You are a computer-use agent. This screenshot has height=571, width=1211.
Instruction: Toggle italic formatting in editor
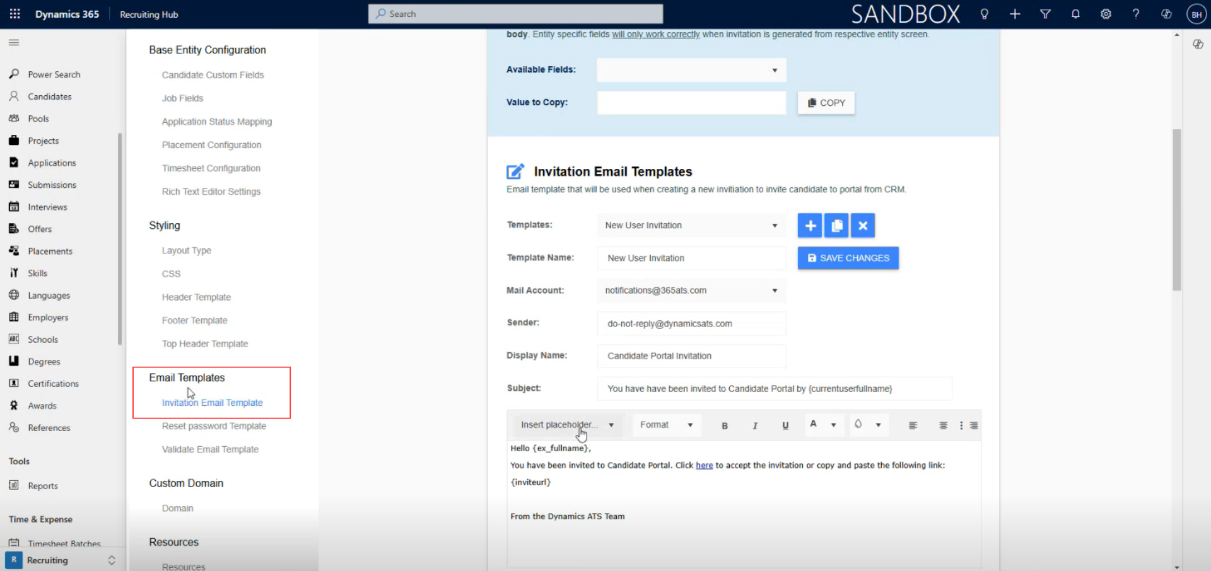click(755, 425)
